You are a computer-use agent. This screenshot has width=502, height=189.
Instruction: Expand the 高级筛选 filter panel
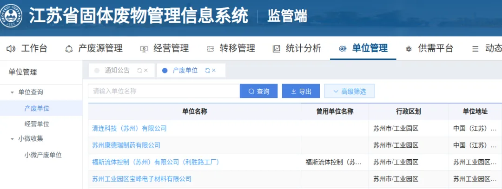tap(349, 91)
